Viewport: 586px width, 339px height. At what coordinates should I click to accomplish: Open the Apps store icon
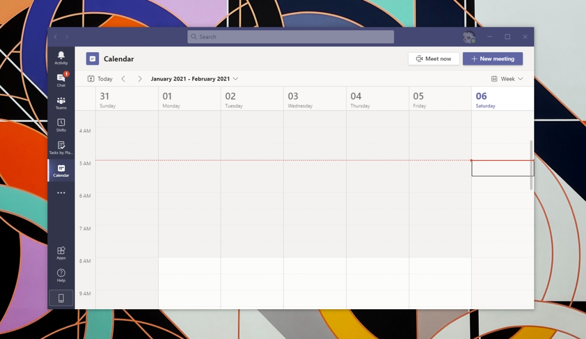[61, 253]
